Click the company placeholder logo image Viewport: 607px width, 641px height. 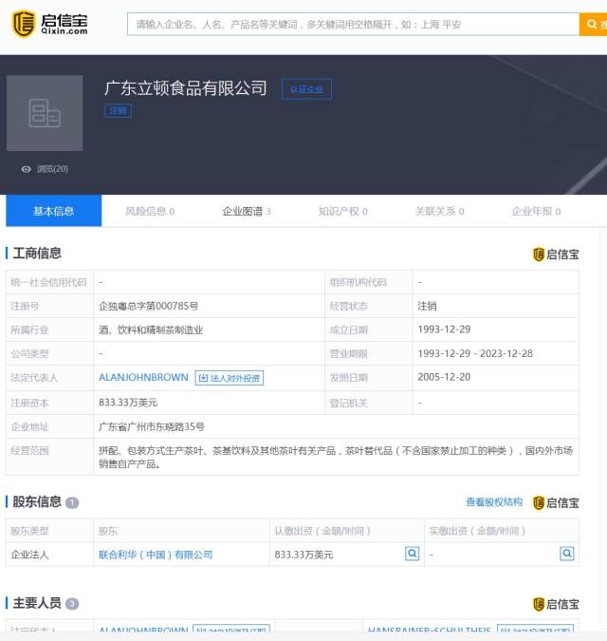tap(45, 113)
